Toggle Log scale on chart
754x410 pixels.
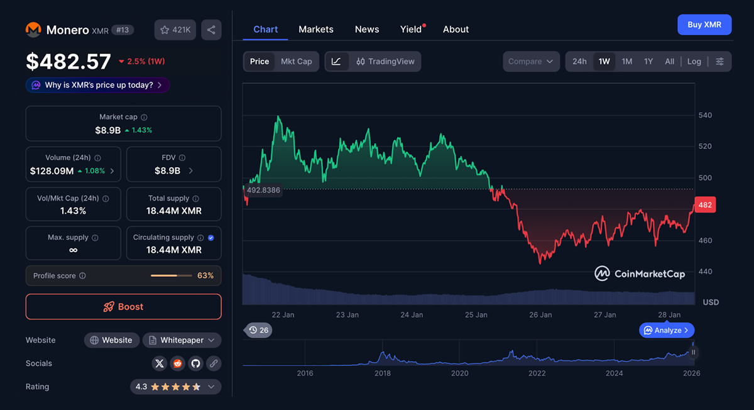tap(694, 62)
